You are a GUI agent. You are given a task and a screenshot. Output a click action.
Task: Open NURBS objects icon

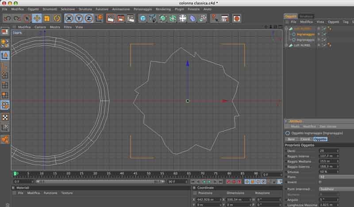[163, 19]
